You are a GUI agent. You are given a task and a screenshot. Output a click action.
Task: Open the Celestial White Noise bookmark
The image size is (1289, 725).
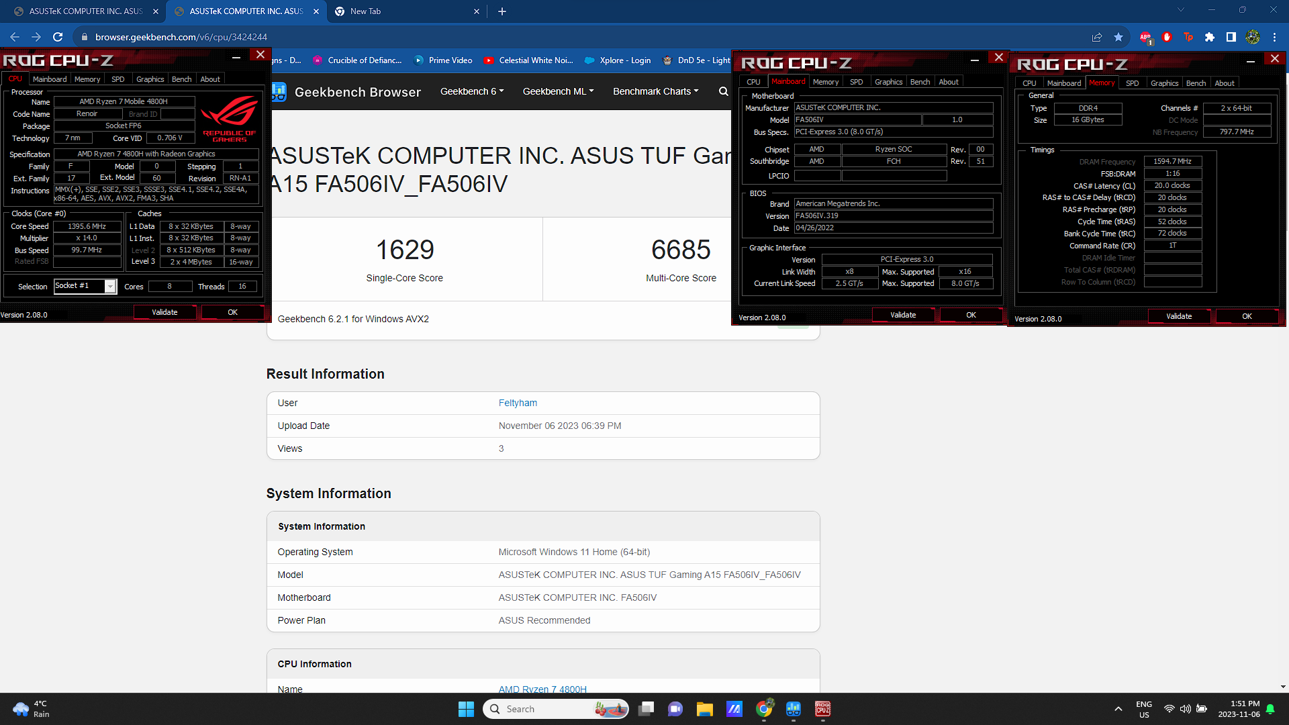pyautogui.click(x=528, y=60)
